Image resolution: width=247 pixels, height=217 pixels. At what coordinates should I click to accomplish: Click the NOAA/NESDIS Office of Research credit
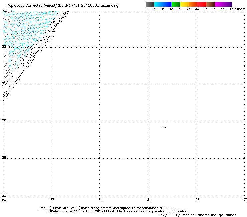(197, 215)
